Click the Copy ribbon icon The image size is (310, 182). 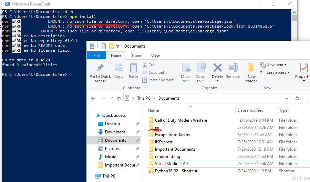(119, 68)
